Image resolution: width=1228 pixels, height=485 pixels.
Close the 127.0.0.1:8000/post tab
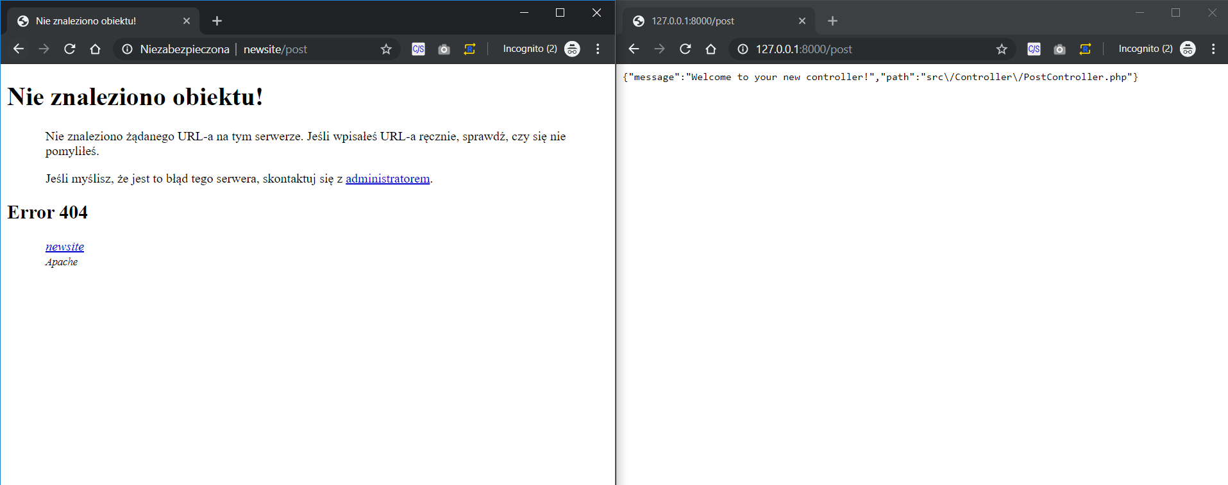[x=802, y=21]
